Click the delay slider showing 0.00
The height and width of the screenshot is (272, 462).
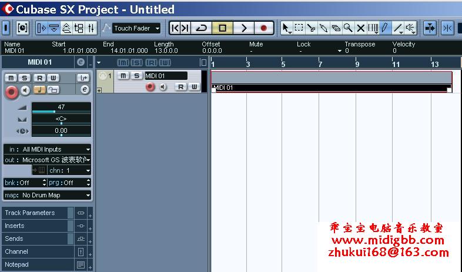pyautogui.click(x=61, y=131)
